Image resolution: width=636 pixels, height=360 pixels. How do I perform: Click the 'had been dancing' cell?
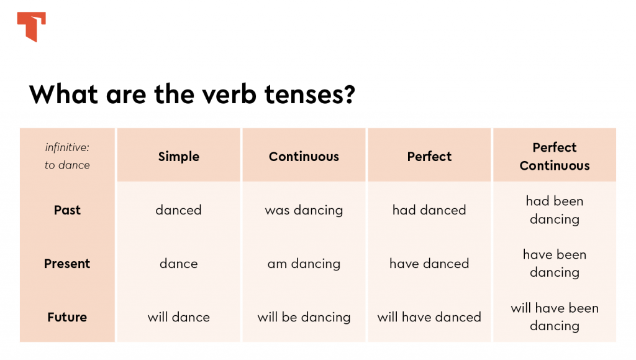(x=555, y=210)
